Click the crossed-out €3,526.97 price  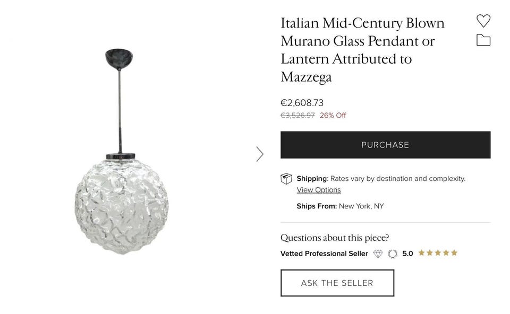point(297,115)
